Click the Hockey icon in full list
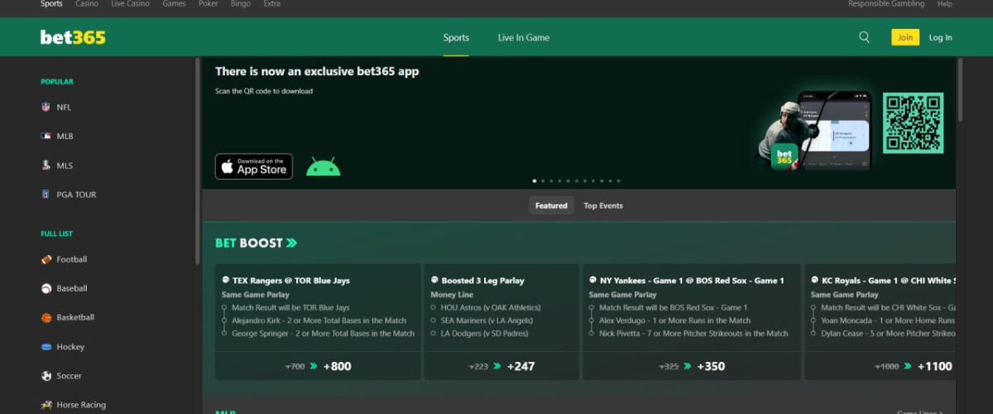The height and width of the screenshot is (414, 993). [x=46, y=347]
